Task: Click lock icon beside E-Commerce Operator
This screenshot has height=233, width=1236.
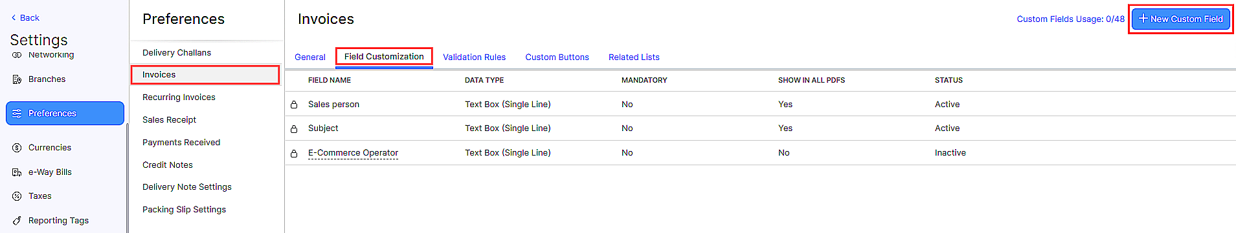Action: (294, 154)
